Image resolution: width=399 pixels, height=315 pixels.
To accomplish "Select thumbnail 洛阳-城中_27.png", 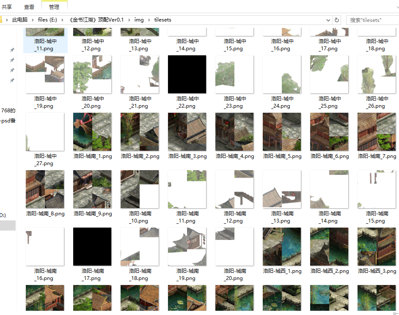I will (45, 132).
